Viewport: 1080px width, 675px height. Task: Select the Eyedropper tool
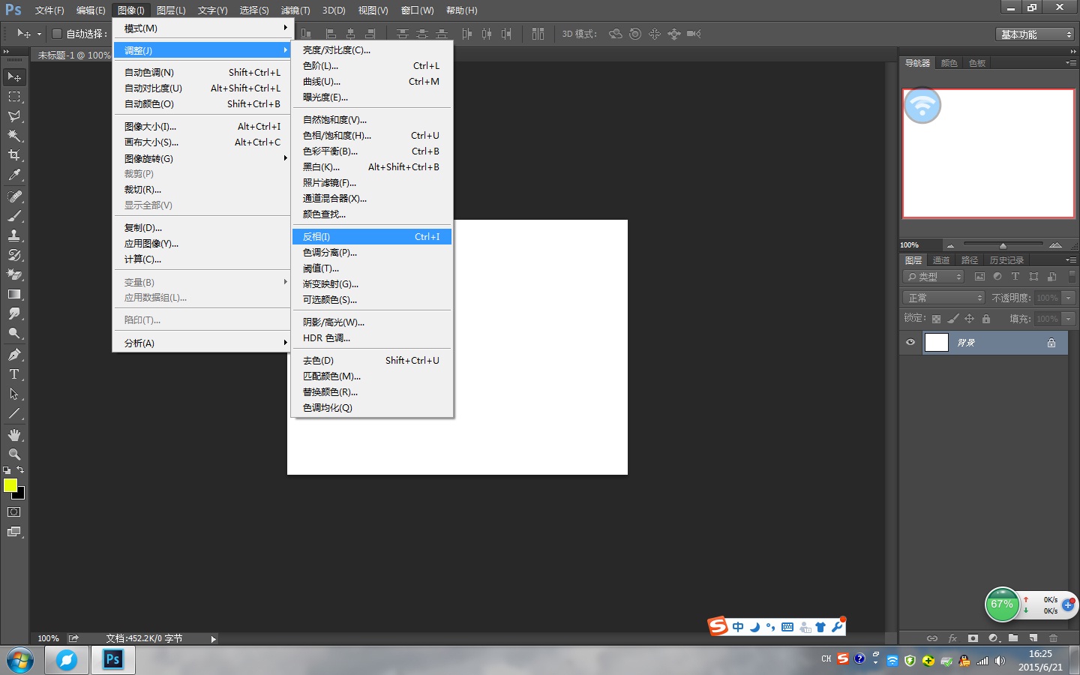tap(14, 175)
